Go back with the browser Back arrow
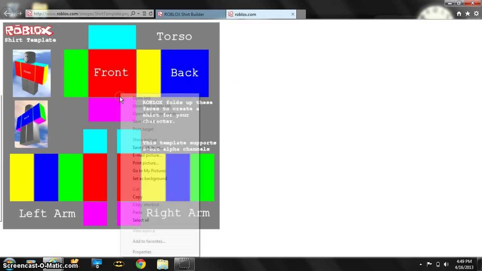 pos(7,14)
